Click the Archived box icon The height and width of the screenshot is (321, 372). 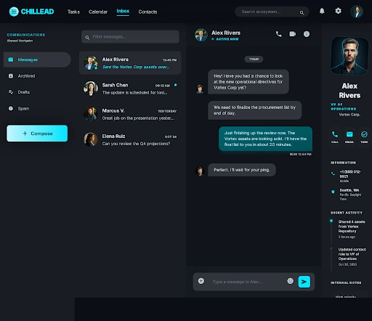11,76
